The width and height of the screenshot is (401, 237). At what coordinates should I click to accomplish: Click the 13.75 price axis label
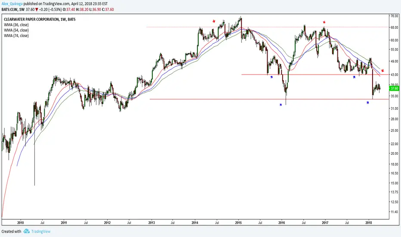click(x=395, y=192)
